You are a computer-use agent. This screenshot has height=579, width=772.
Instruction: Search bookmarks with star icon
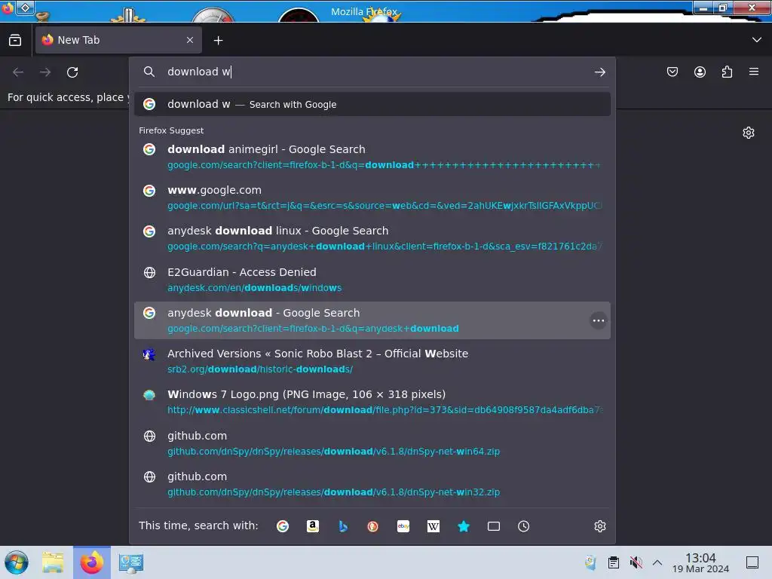tap(464, 526)
